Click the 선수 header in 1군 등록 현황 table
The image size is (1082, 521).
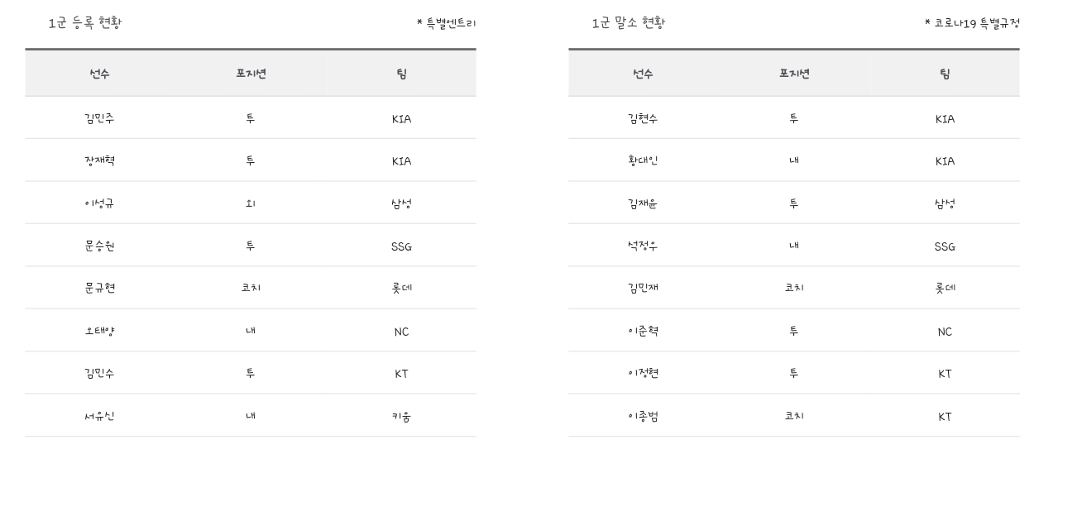(100, 74)
